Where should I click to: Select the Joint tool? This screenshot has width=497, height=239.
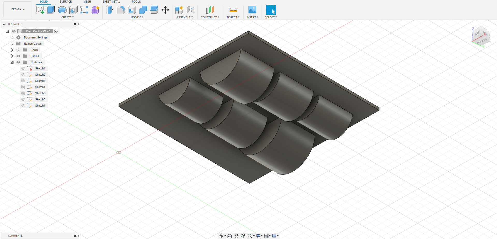pos(190,10)
